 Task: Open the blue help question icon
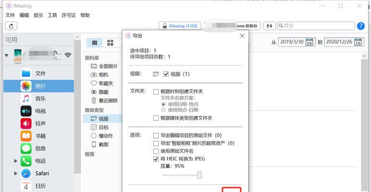360,26
